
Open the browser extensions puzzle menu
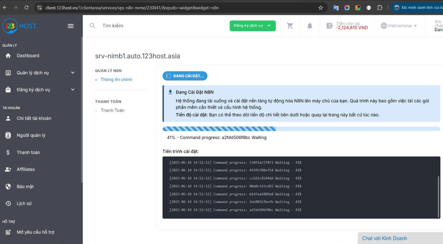(x=380, y=7)
